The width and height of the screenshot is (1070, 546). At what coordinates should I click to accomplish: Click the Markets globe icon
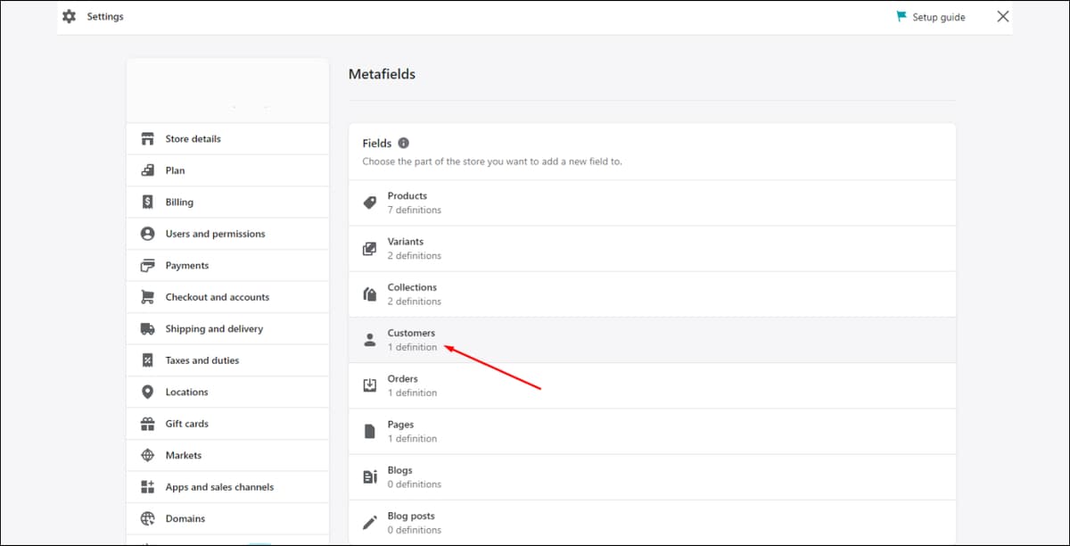tap(148, 455)
